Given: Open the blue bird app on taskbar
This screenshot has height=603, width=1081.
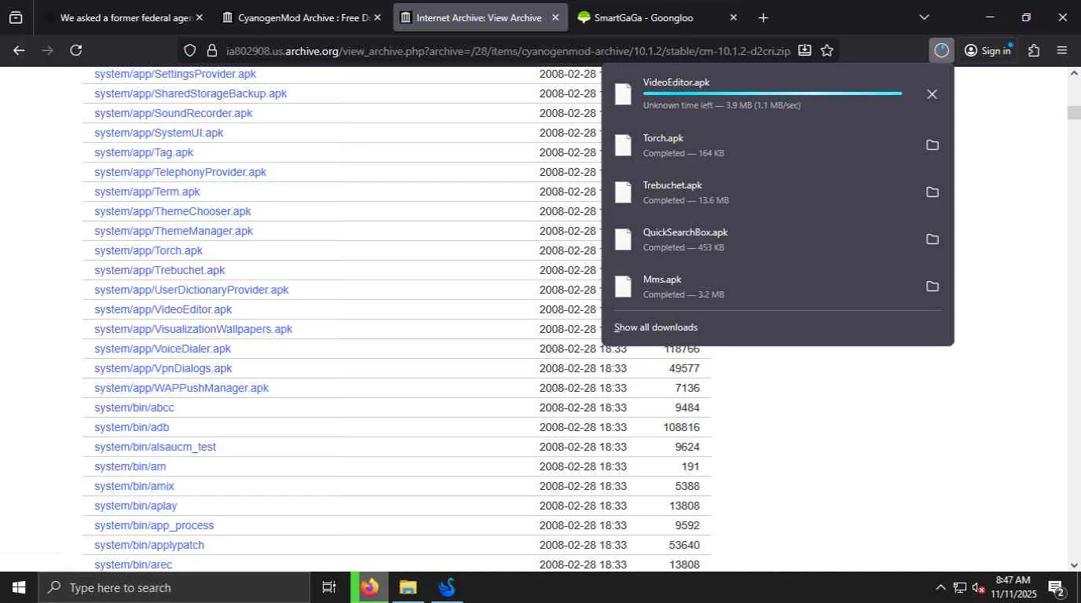Looking at the screenshot, I should (x=446, y=587).
